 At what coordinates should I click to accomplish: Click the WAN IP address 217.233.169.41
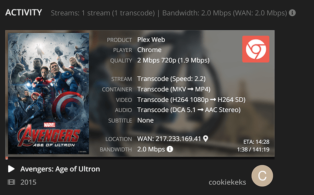tap(169, 139)
